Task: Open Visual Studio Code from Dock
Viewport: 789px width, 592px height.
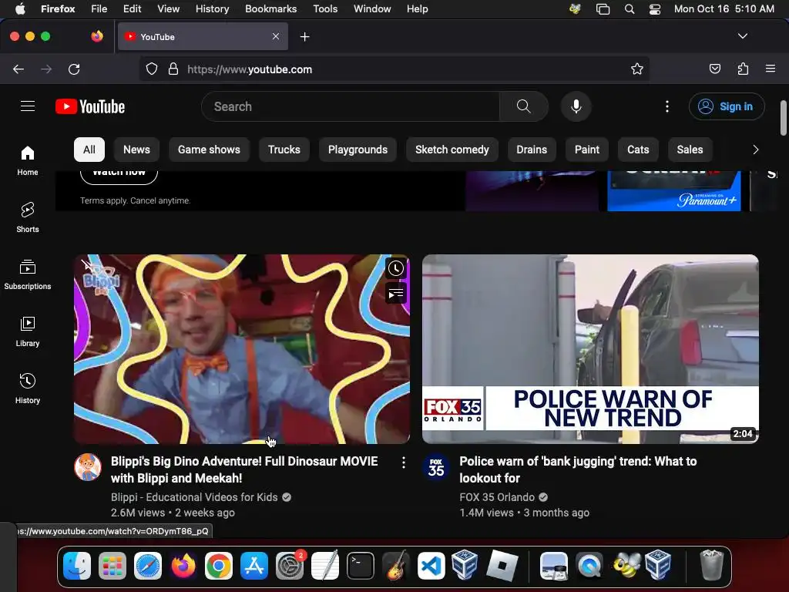Action: pyautogui.click(x=431, y=566)
